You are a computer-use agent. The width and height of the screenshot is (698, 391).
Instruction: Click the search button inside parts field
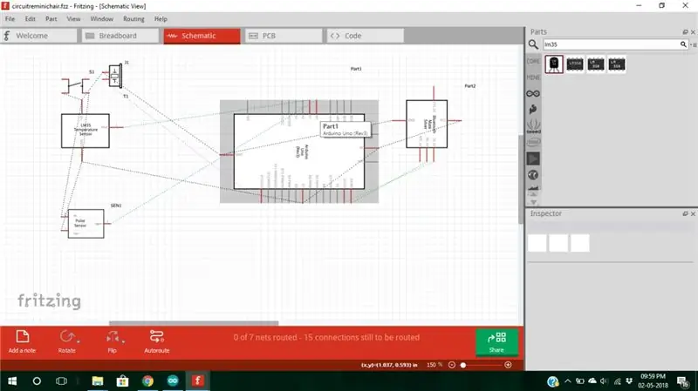(x=683, y=44)
